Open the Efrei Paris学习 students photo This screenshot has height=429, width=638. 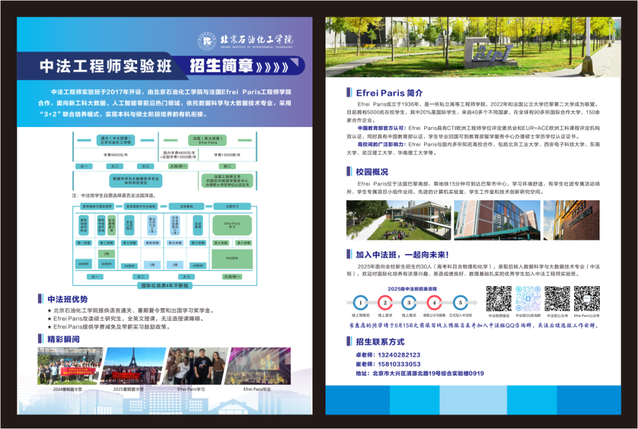tap(195, 366)
